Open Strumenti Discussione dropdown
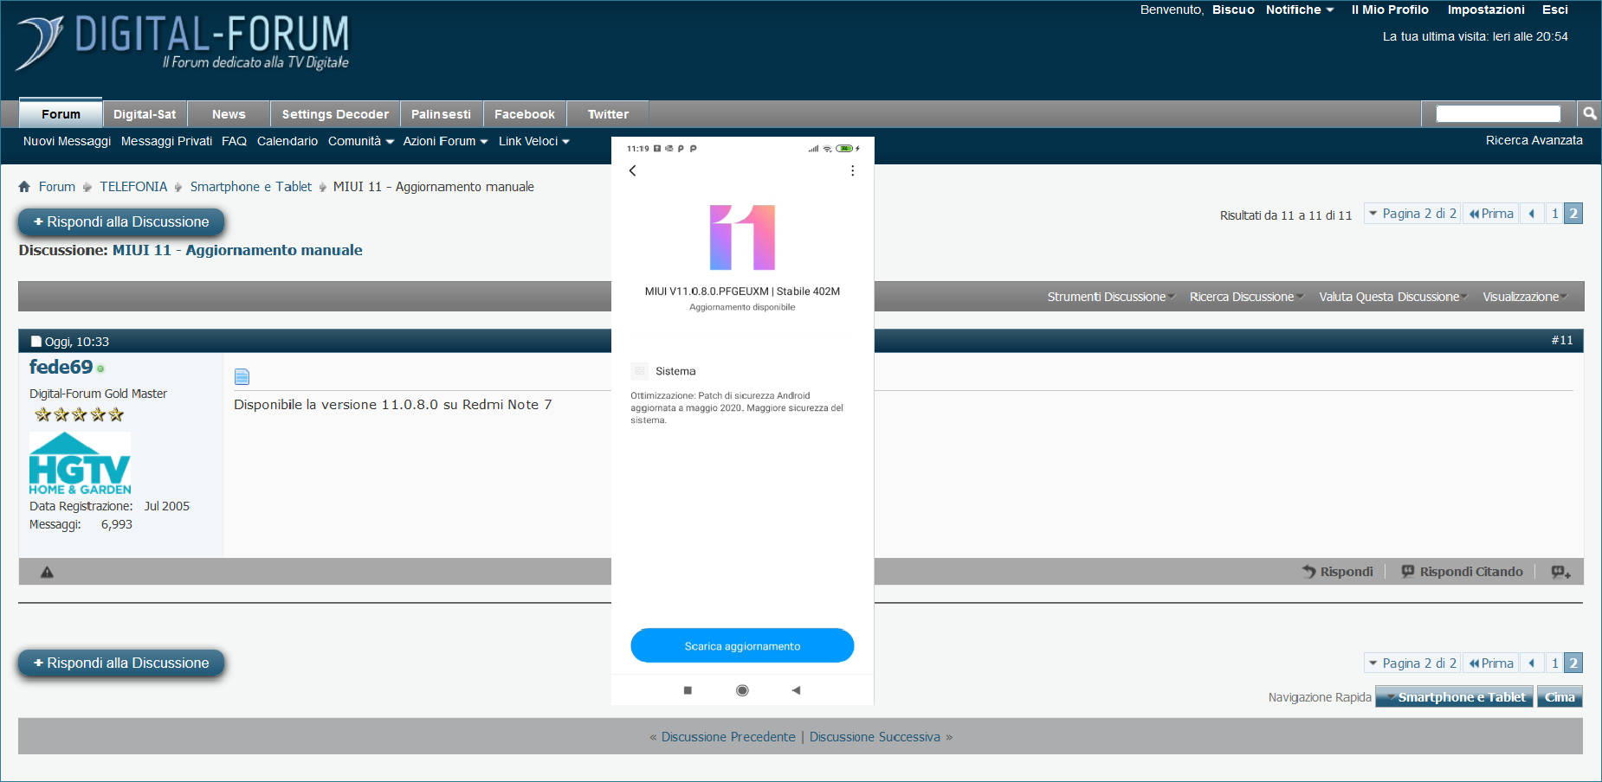 [x=1111, y=297]
